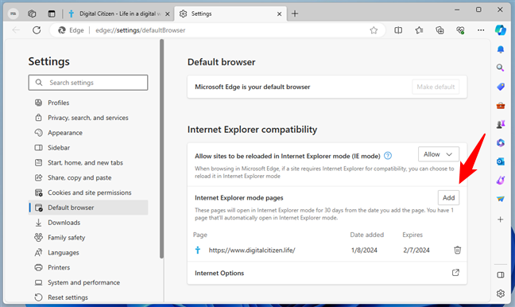Click the IE mode help question icon
This screenshot has height=307, width=515.
388,156
